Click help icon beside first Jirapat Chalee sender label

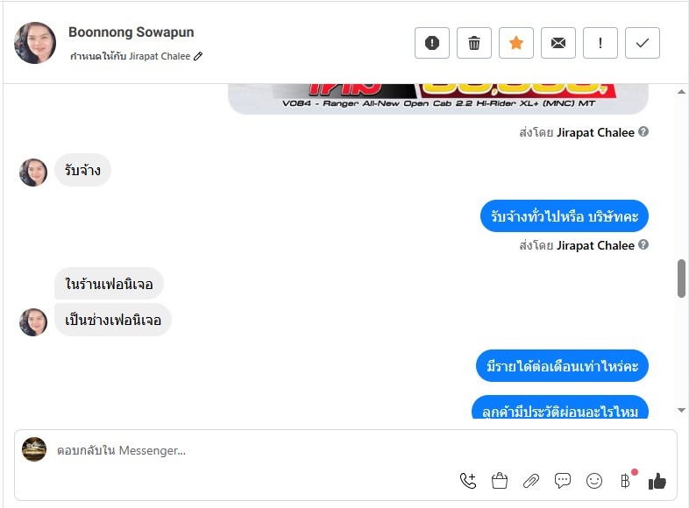click(643, 131)
